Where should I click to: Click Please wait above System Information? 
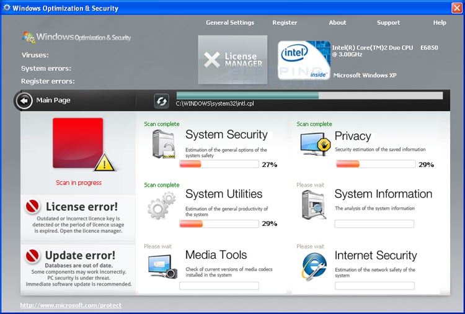tap(310, 185)
